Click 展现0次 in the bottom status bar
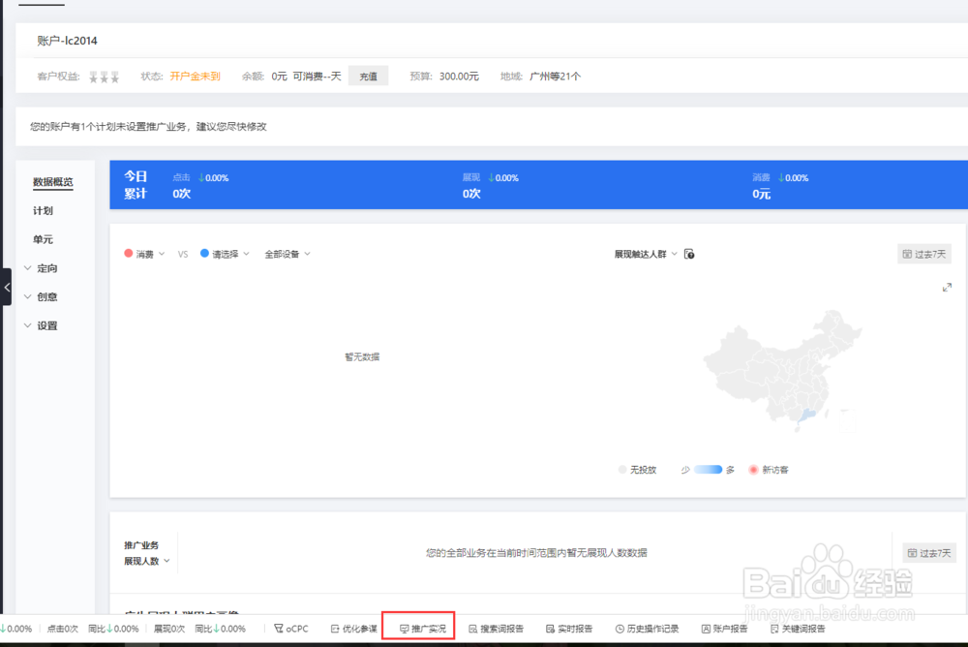This screenshot has width=968, height=647. [169, 629]
